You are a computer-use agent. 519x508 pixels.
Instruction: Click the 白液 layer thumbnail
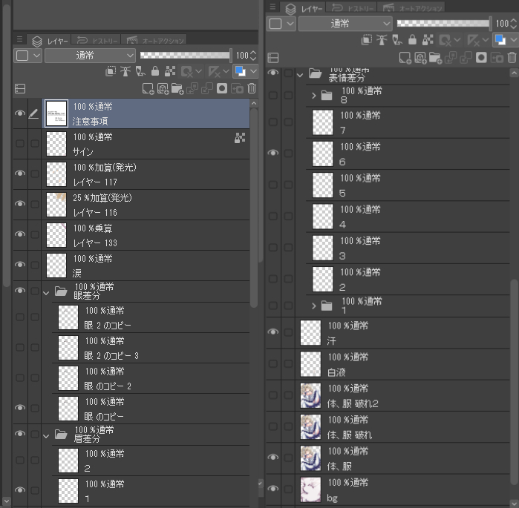(310, 364)
